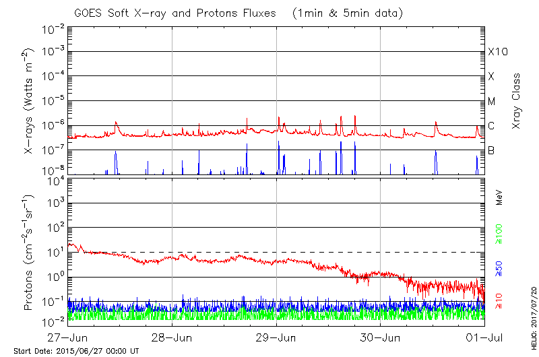Screen dimensions: 539x357
Task: Click the B flare class label
Action: (x=492, y=150)
